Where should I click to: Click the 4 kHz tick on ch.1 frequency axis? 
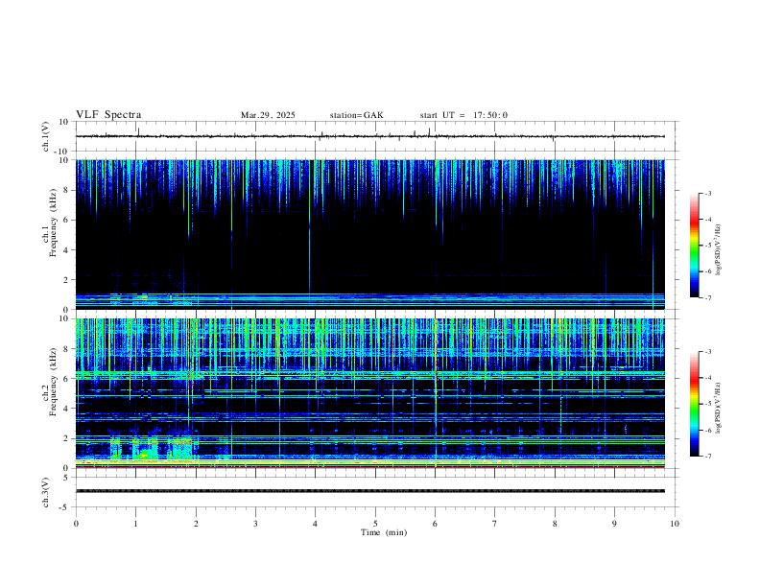pos(67,250)
